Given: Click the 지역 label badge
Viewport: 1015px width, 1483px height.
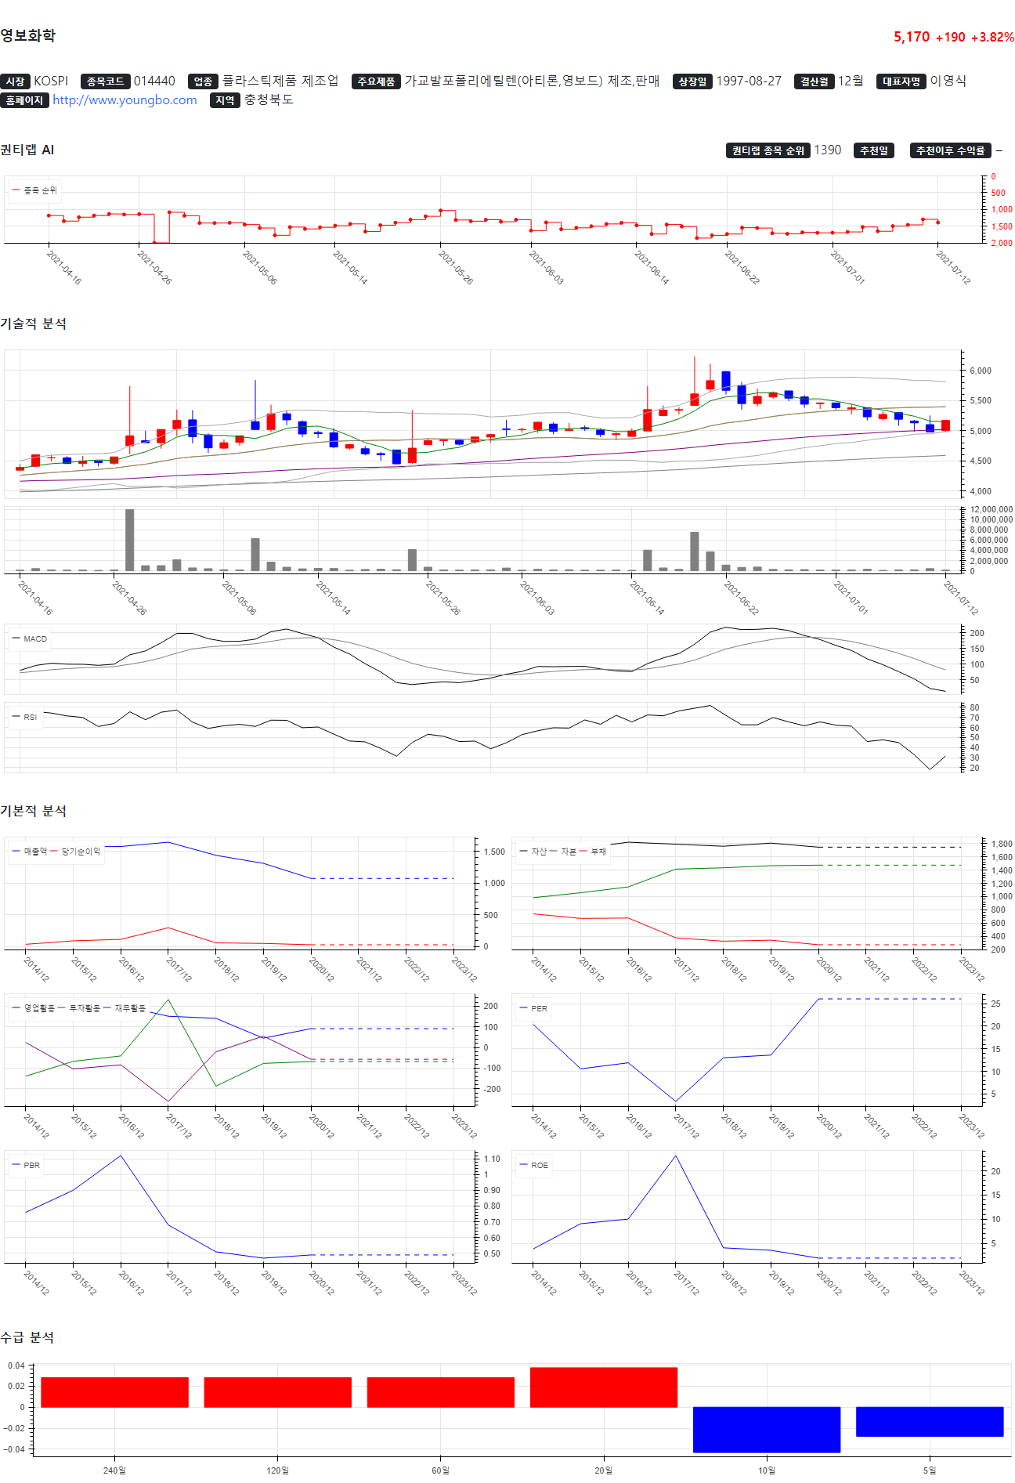Looking at the screenshot, I should (x=225, y=100).
